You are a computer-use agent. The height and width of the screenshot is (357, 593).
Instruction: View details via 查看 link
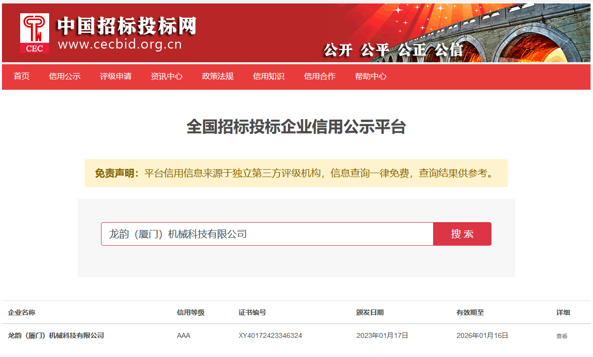(562, 336)
